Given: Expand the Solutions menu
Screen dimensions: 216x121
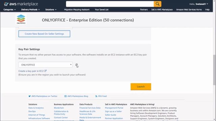Looking at the screenshot, I should coord(51,10).
